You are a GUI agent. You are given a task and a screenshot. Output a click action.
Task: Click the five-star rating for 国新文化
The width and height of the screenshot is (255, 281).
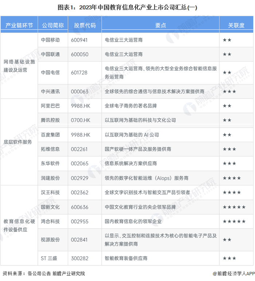[x=234, y=207]
